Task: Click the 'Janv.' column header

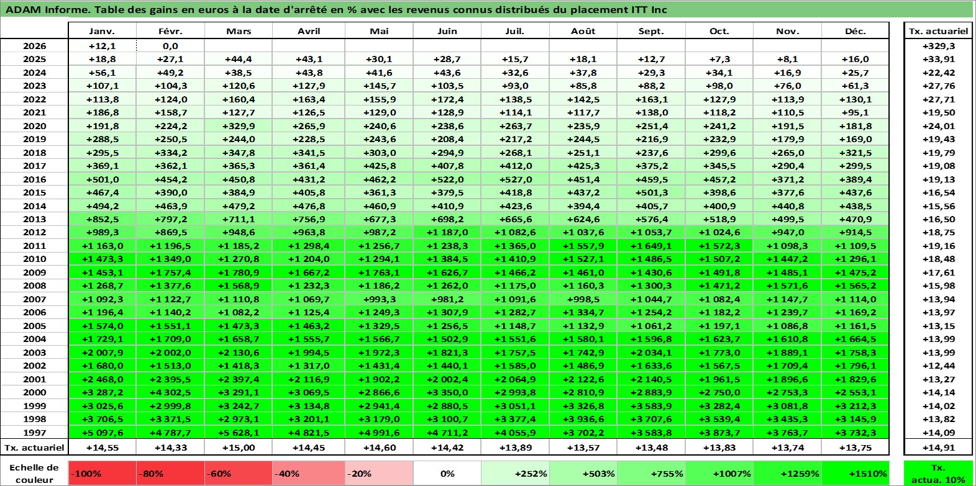Action: (x=102, y=31)
